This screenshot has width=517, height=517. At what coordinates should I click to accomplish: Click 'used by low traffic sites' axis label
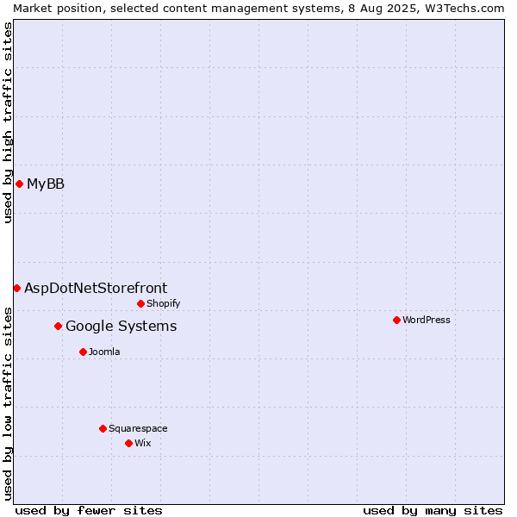(x=8, y=404)
